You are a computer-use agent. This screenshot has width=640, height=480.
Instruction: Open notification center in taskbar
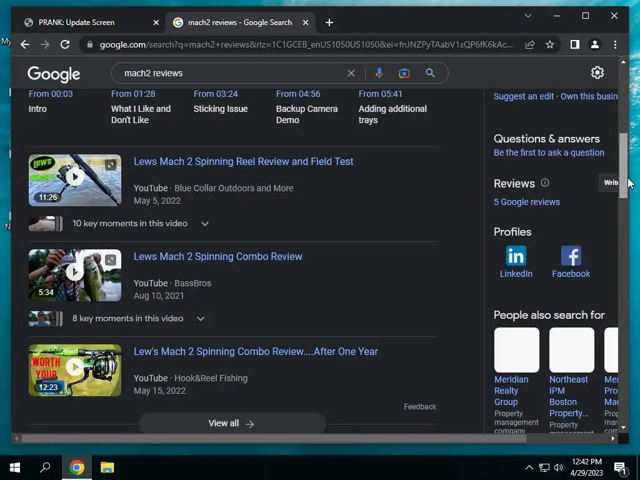click(x=619, y=467)
